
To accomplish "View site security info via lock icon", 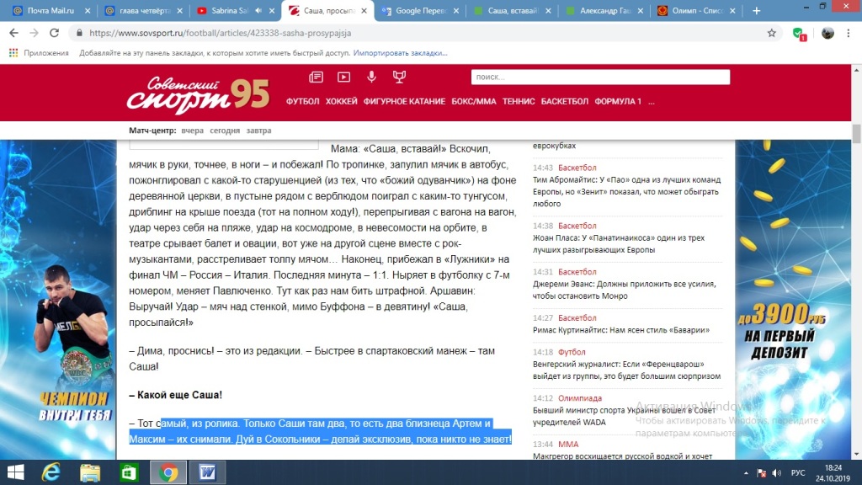I will [79, 33].
